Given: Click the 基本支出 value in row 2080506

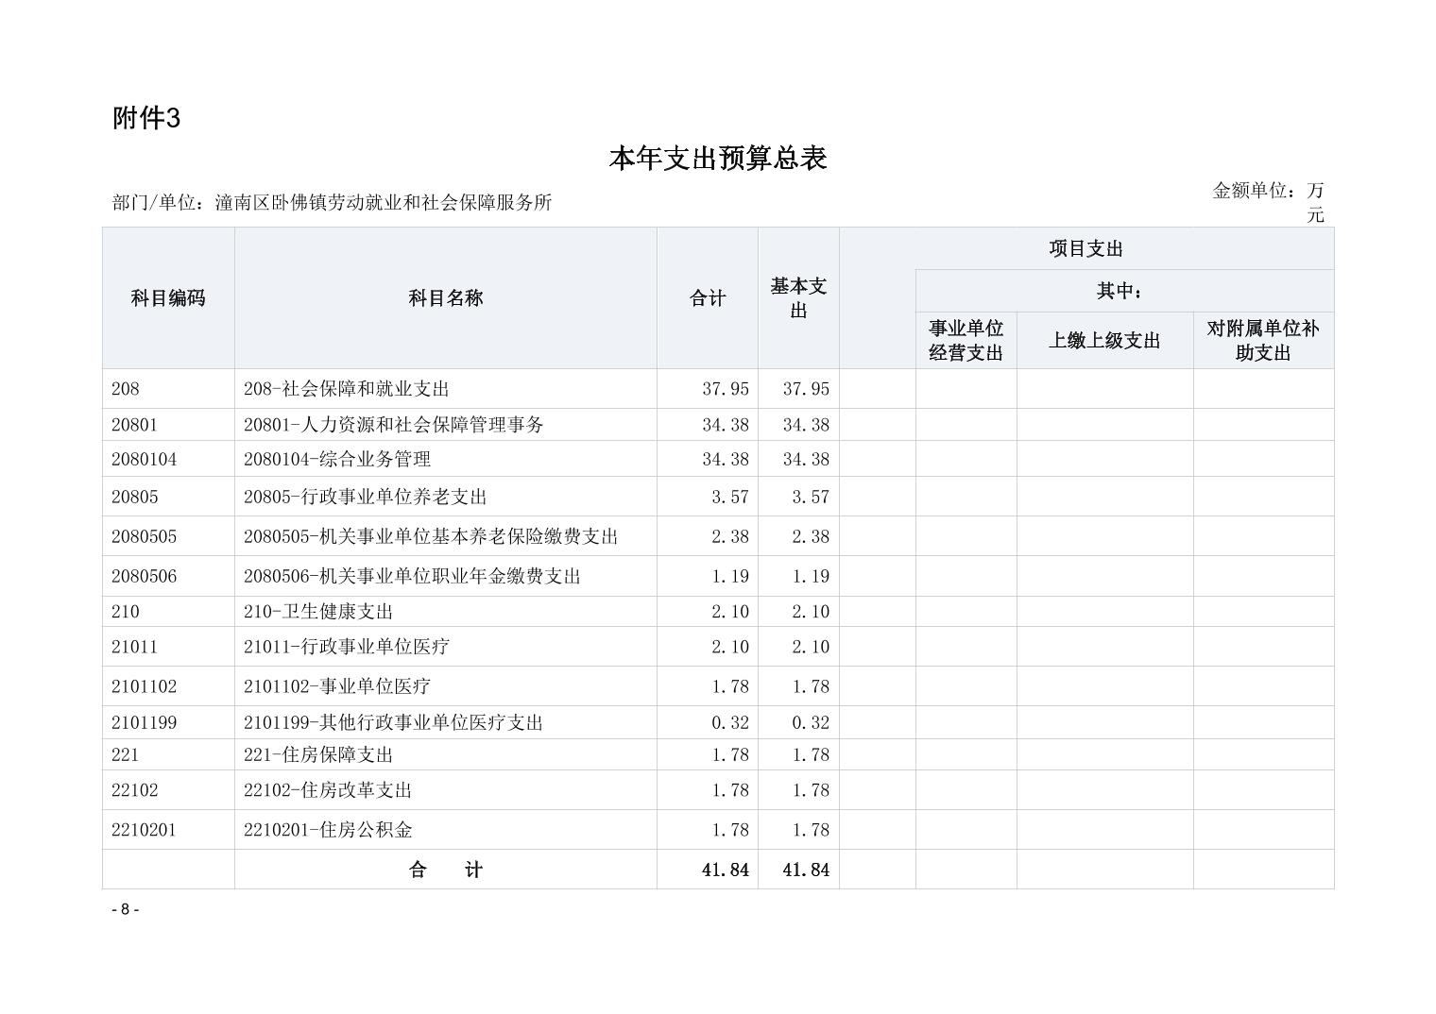Looking at the screenshot, I should pyautogui.click(x=811, y=576).
